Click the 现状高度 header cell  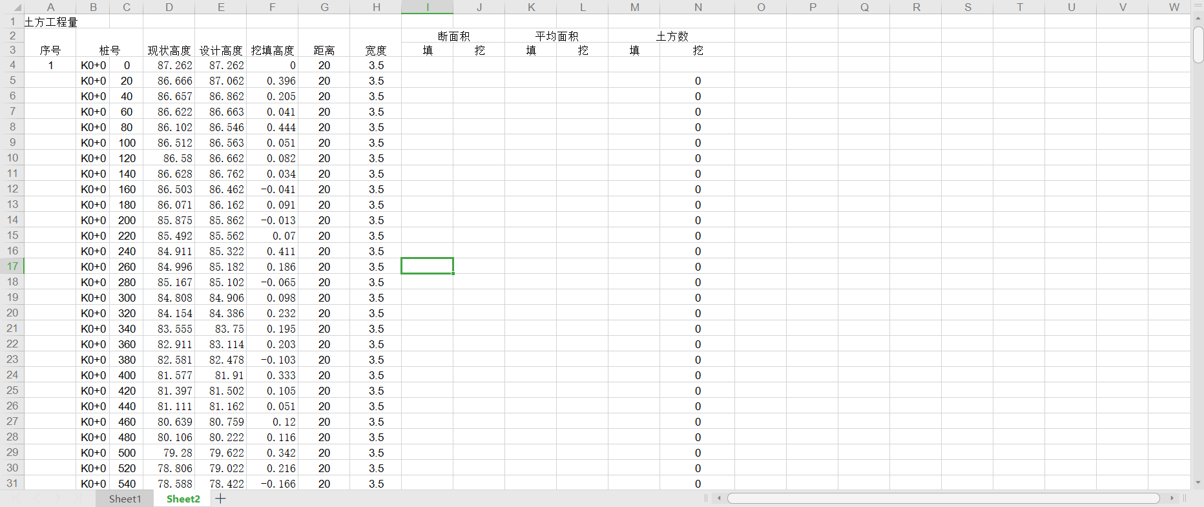click(x=169, y=50)
